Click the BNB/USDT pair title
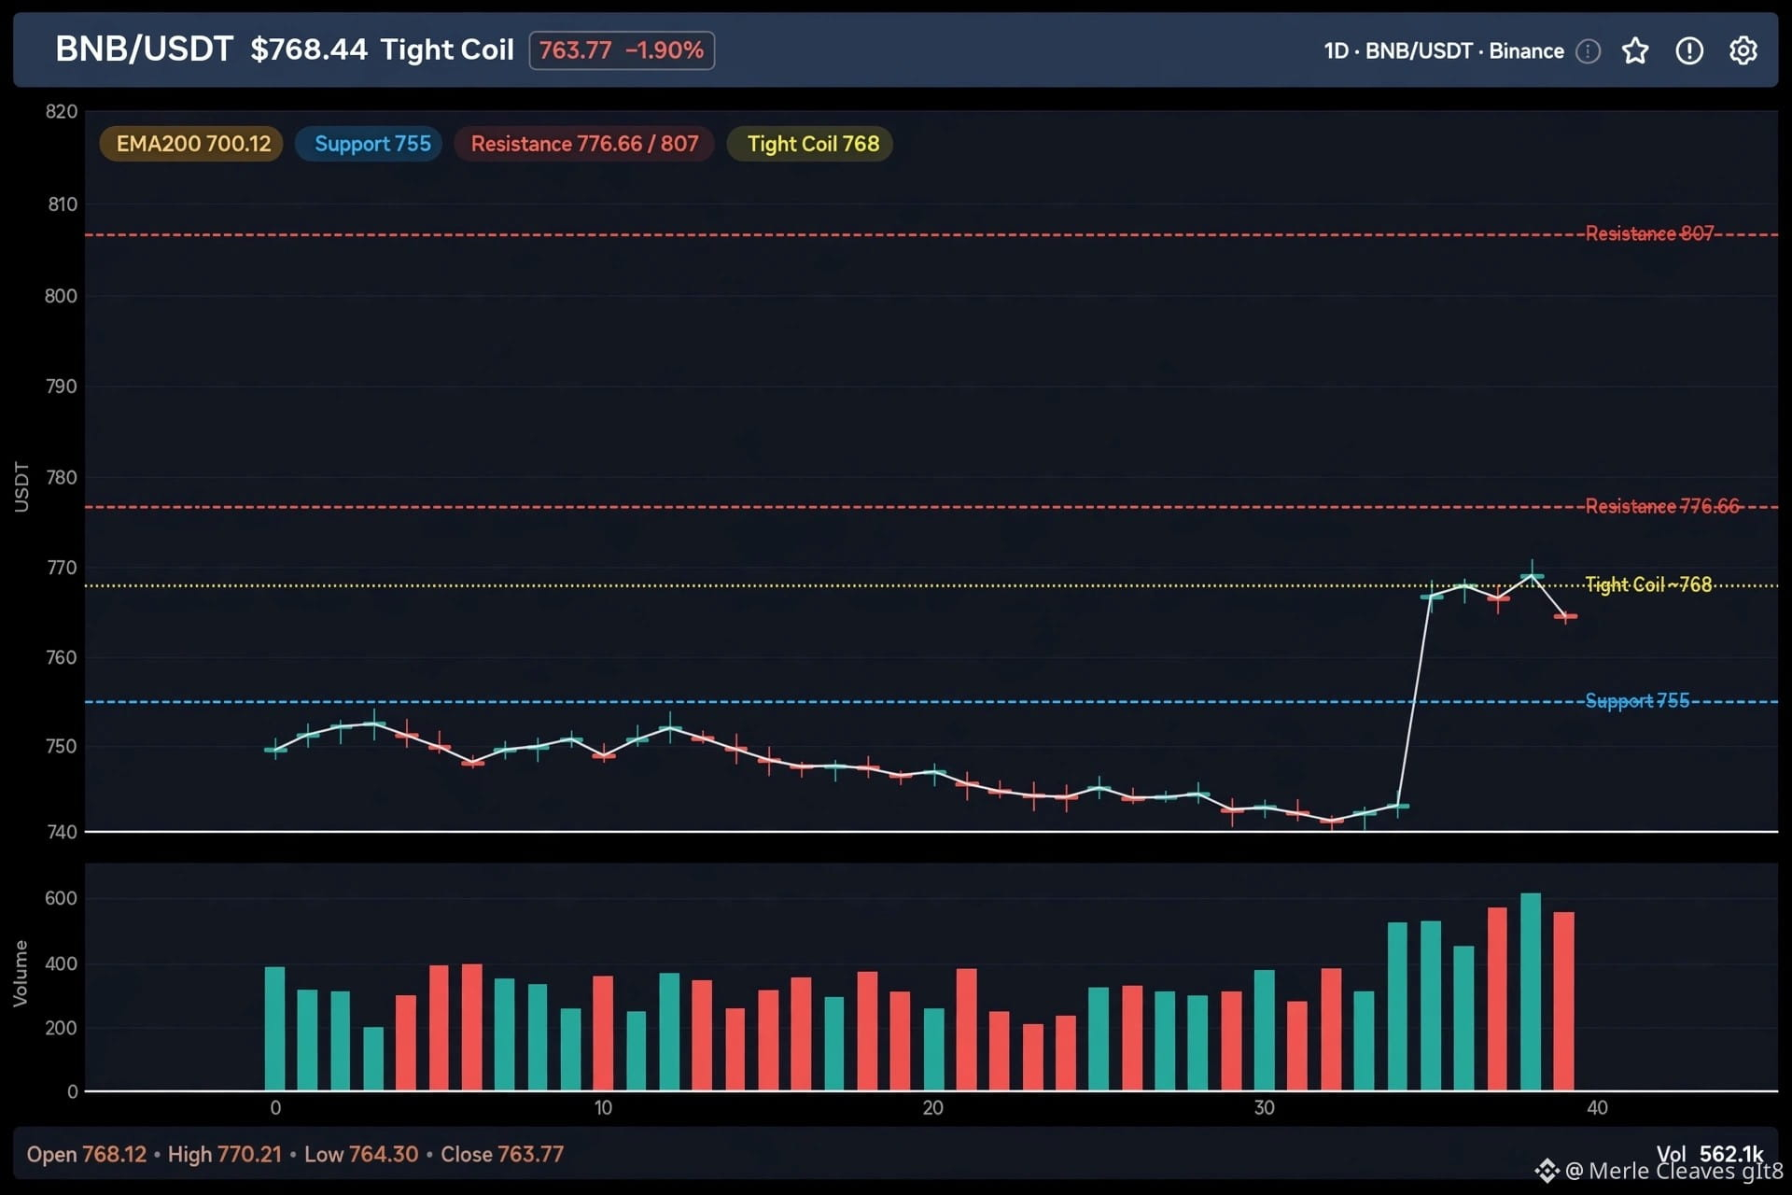 tap(144, 49)
